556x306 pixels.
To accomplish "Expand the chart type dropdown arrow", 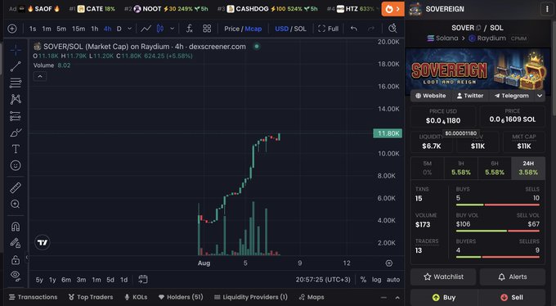I will tap(173, 29).
